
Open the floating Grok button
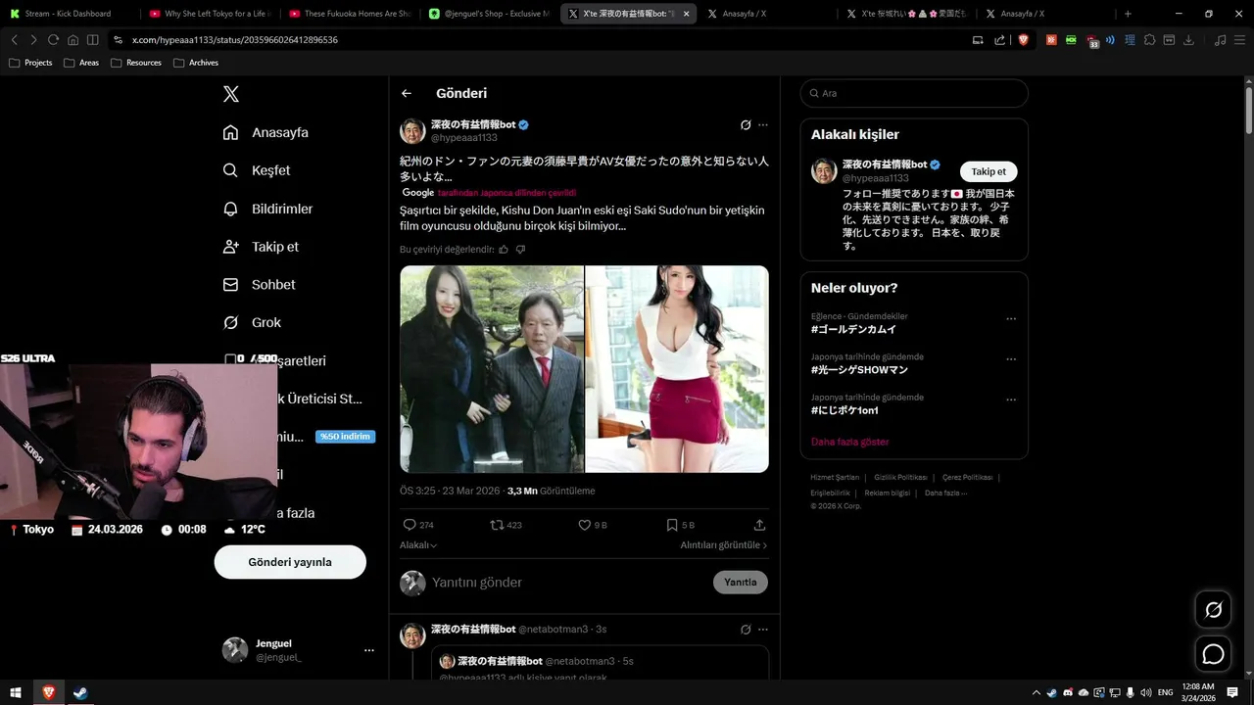coord(1213,610)
